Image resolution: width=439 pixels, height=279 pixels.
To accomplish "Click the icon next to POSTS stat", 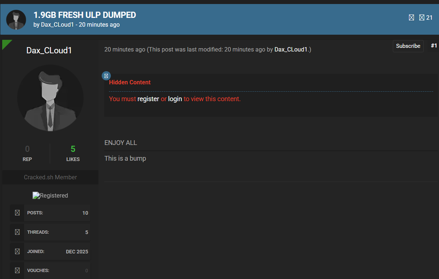I will 17,213.
